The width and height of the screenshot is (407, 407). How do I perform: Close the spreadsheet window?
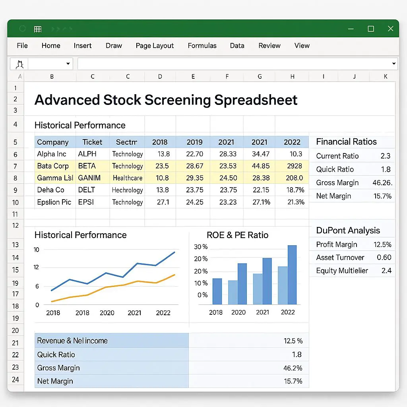[390, 29]
